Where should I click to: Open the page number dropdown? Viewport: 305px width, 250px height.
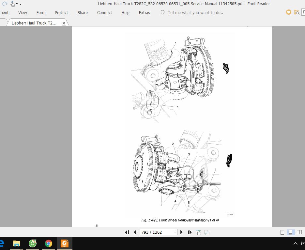175,232
